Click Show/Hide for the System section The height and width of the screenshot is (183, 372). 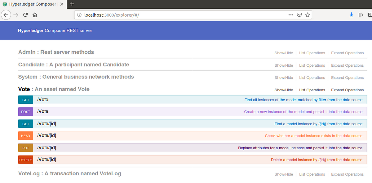point(284,78)
